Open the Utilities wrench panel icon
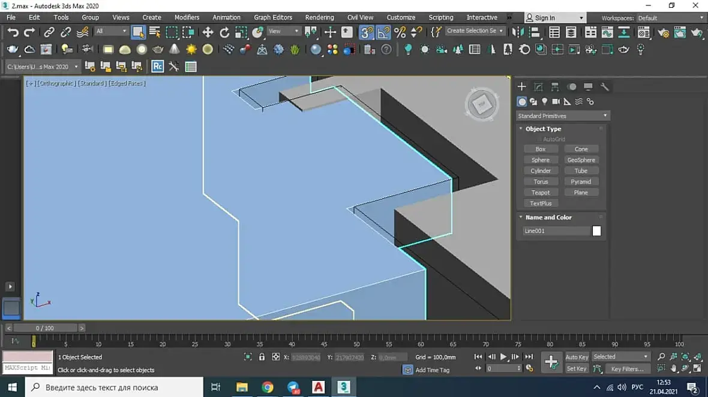 604,87
